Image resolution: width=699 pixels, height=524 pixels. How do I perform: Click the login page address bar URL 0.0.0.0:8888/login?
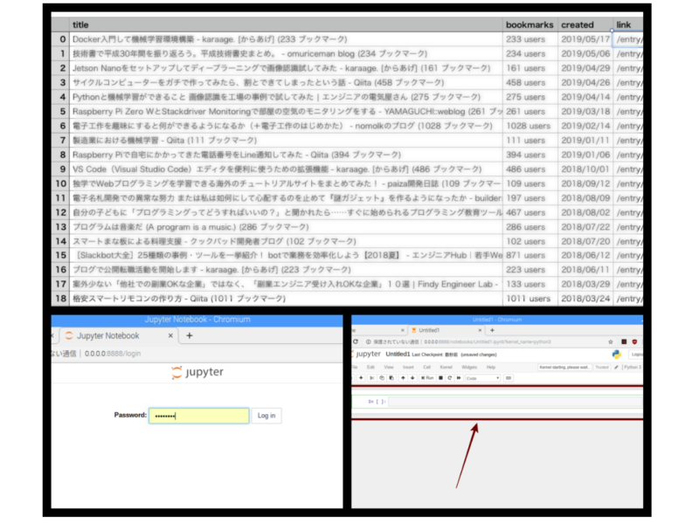pos(113,354)
